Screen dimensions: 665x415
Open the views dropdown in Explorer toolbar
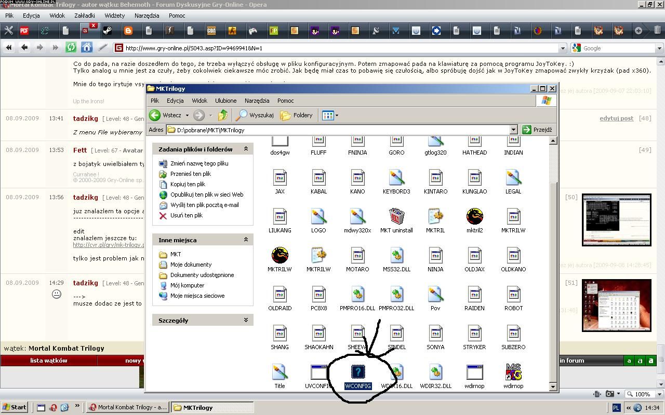pyautogui.click(x=337, y=115)
